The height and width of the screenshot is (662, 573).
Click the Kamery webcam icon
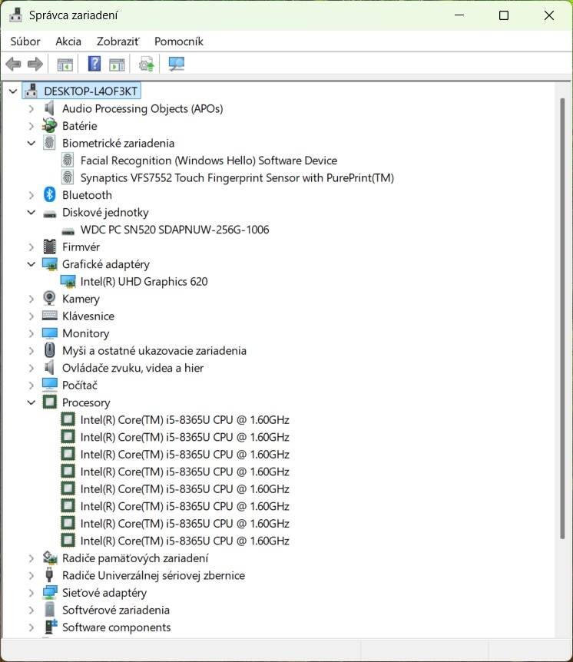coord(50,299)
